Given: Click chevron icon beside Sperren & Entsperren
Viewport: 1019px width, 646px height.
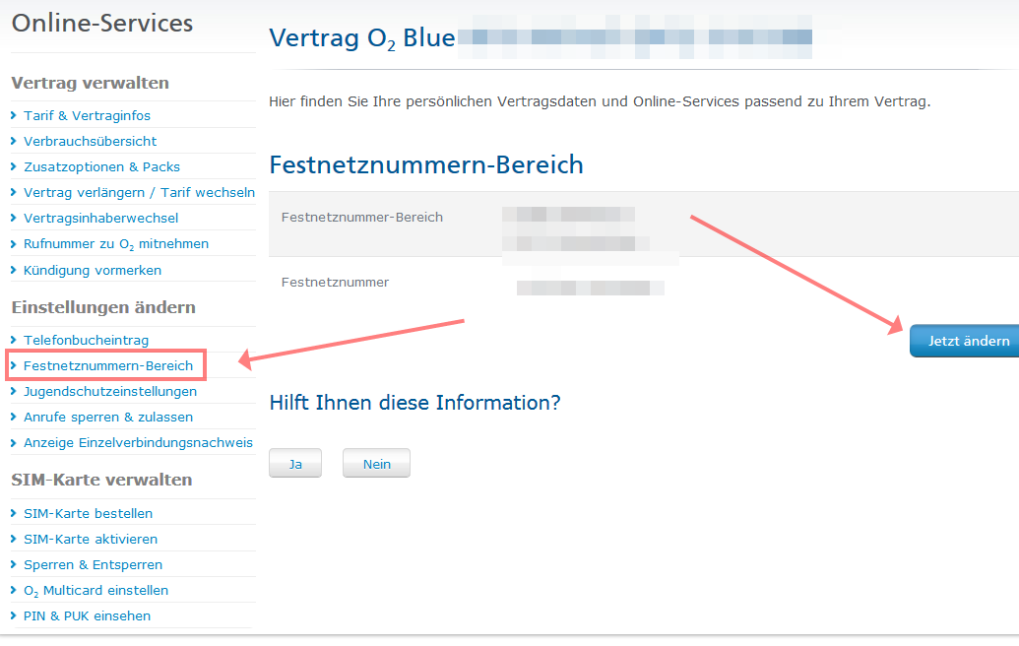Looking at the screenshot, I should point(14,565).
